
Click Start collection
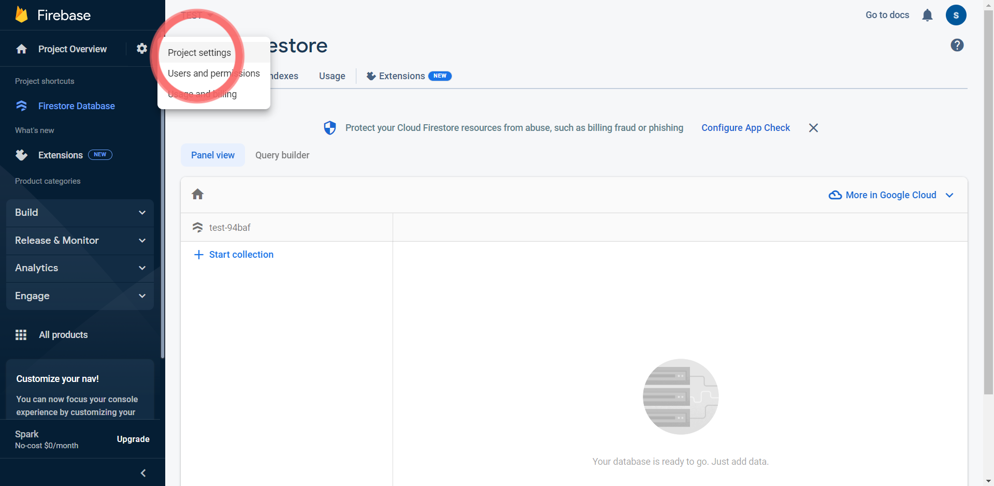[241, 255]
